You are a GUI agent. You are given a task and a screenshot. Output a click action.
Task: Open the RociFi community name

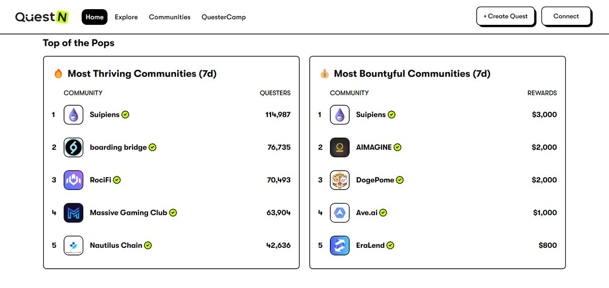[x=100, y=180]
